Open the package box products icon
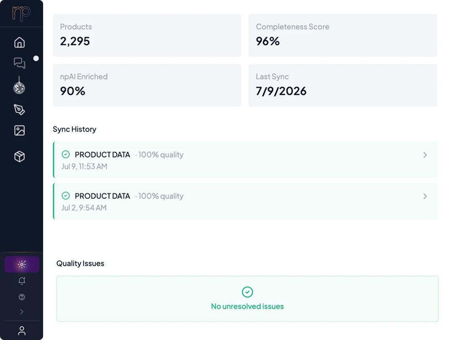The image size is (452, 340). (20, 157)
